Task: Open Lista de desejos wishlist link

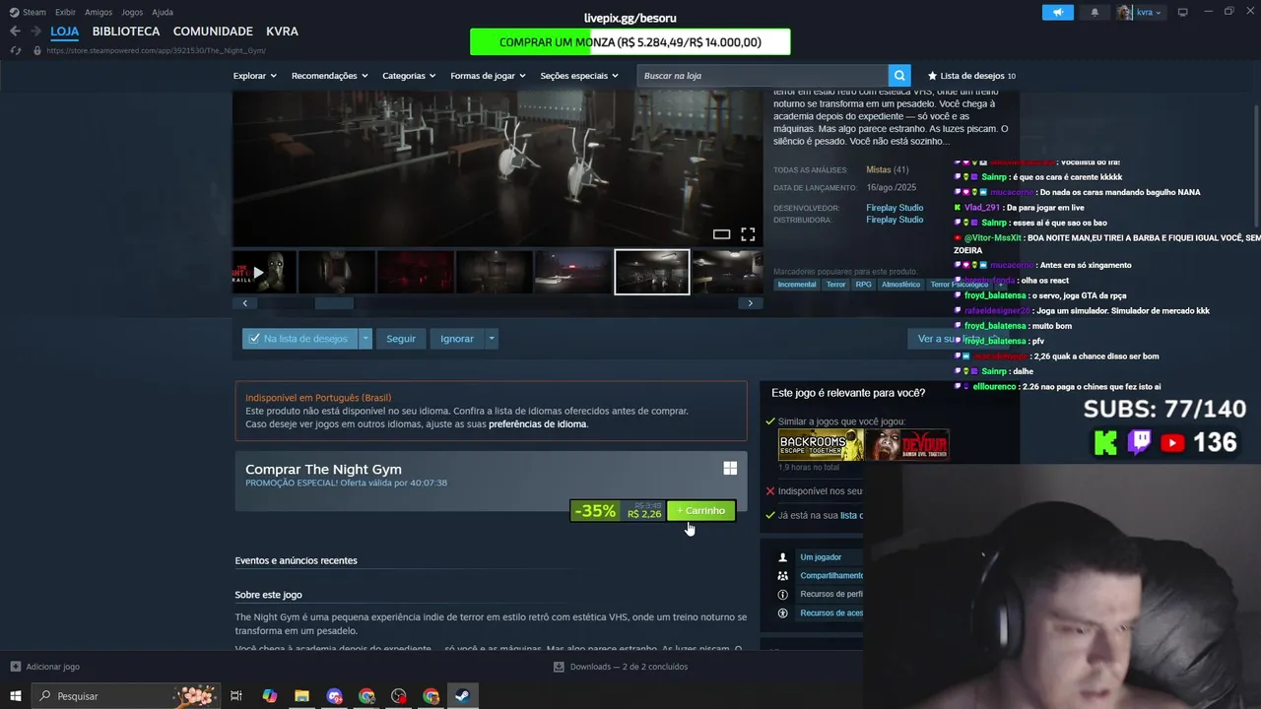Action: [x=971, y=76]
